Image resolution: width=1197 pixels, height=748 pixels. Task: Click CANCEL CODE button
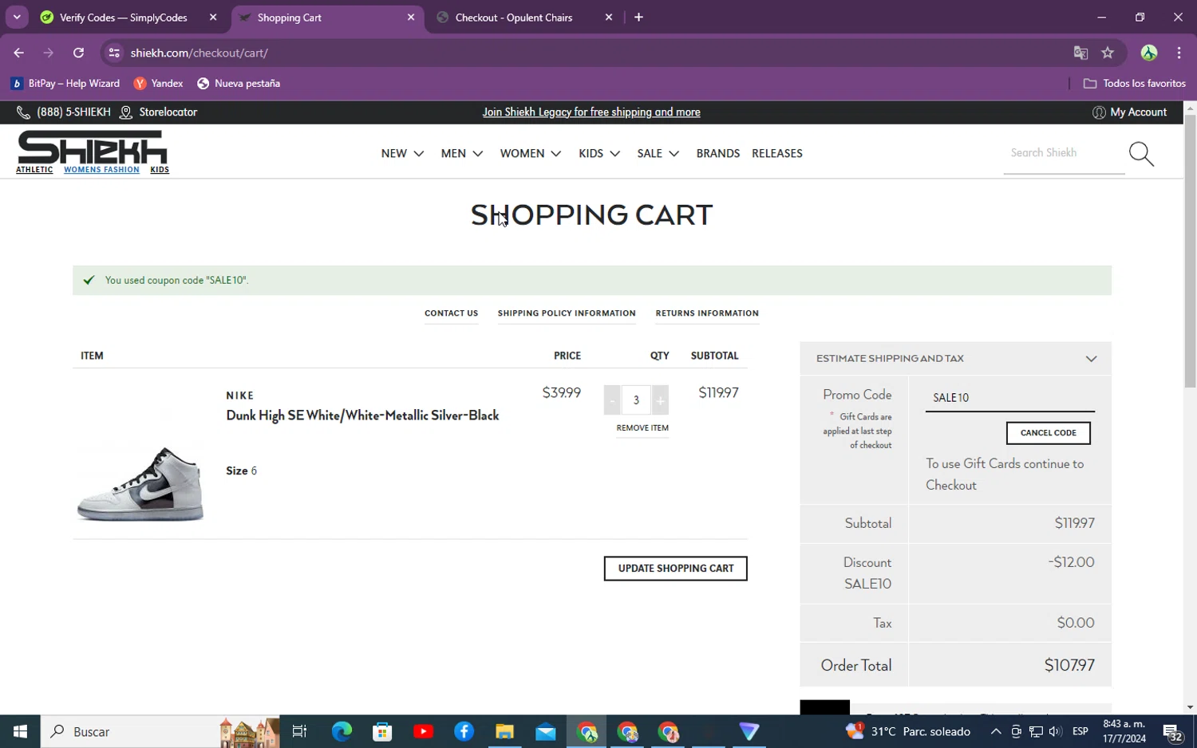tap(1048, 433)
